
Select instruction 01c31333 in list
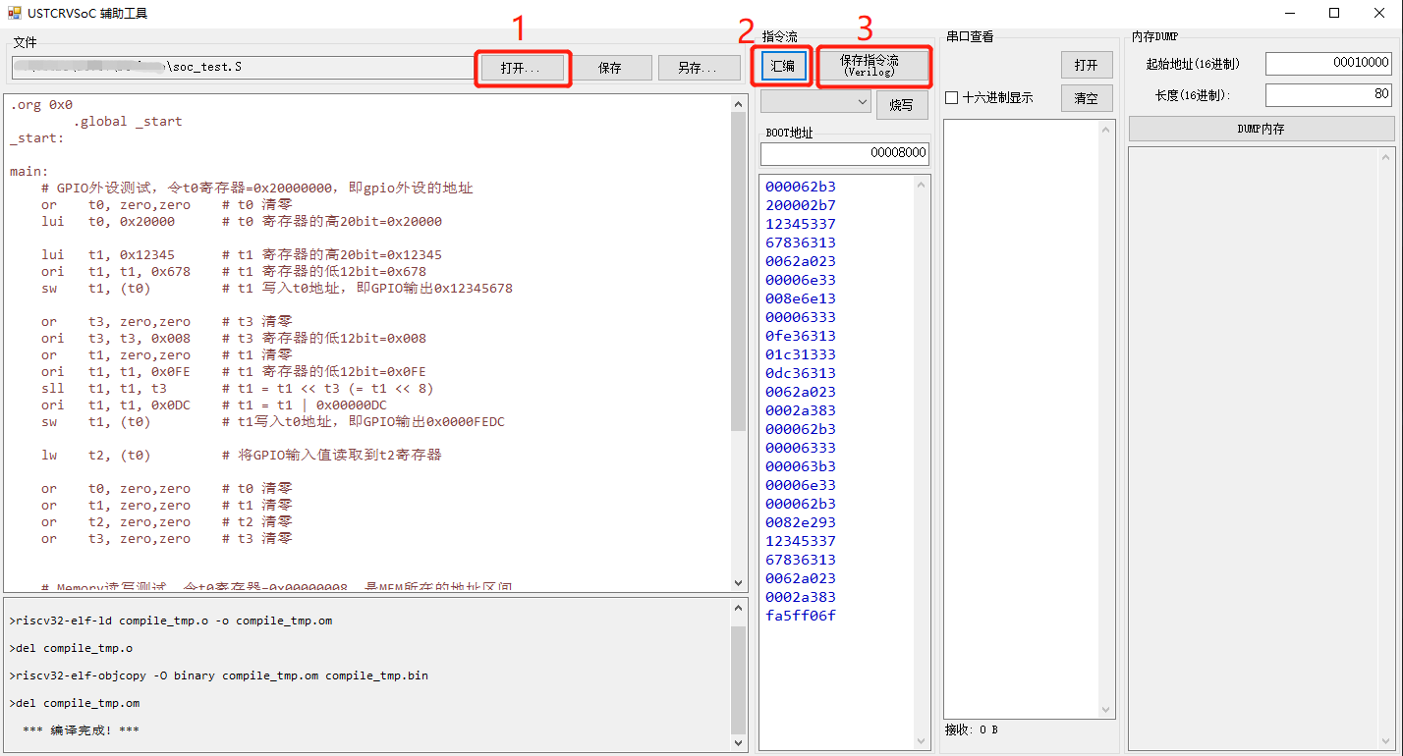click(801, 354)
